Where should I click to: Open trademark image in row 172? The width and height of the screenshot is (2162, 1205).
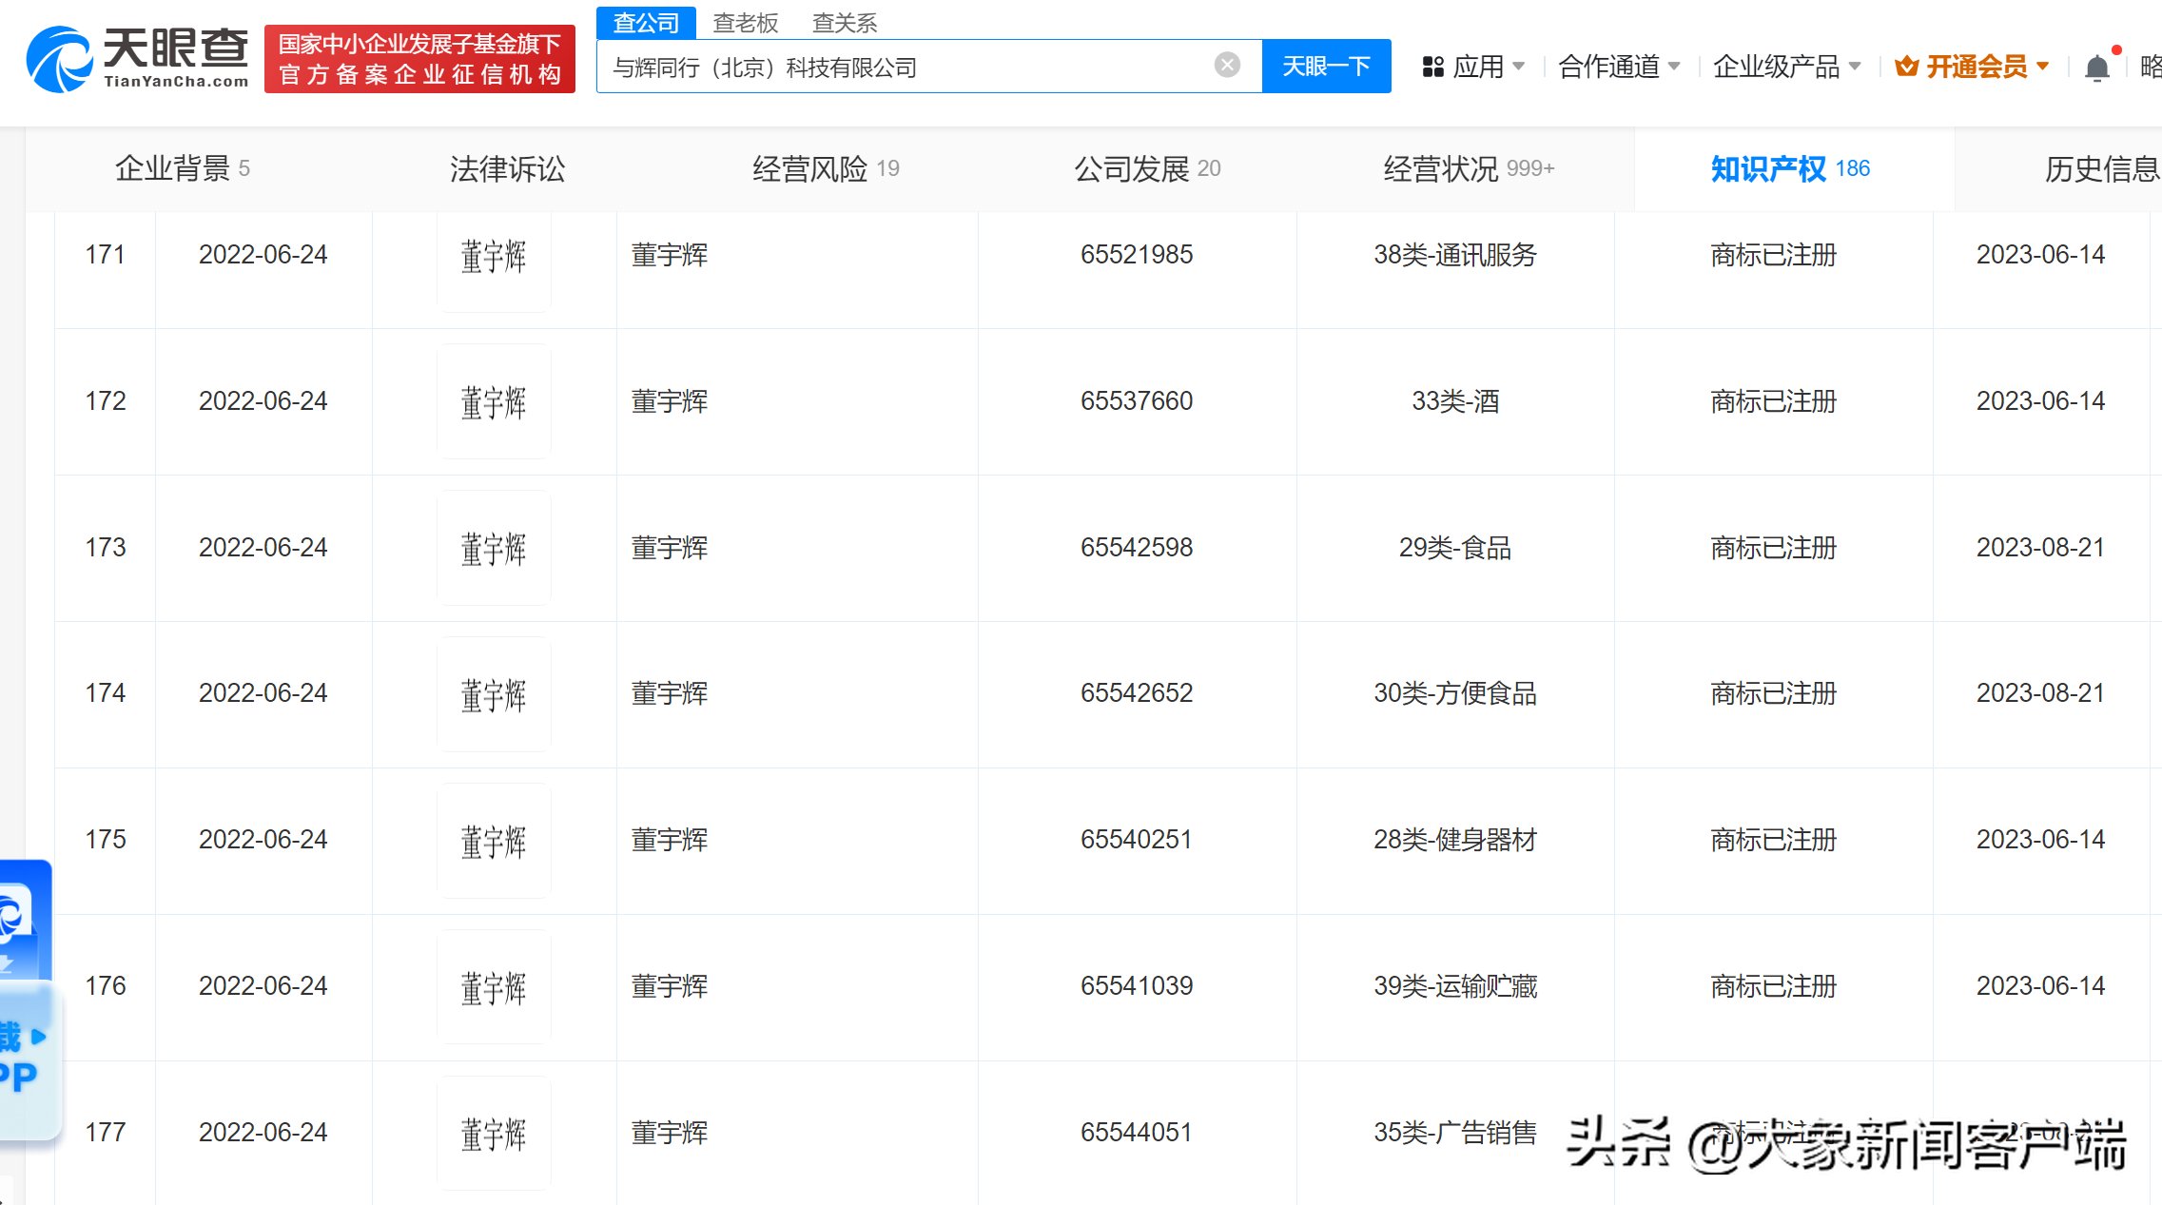[x=494, y=401]
